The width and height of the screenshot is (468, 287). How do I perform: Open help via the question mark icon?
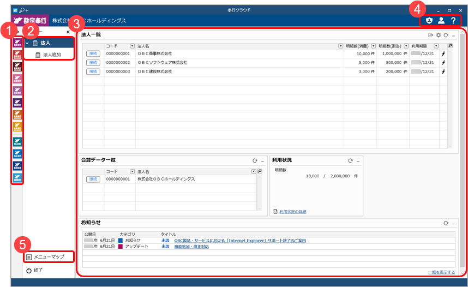(x=453, y=20)
